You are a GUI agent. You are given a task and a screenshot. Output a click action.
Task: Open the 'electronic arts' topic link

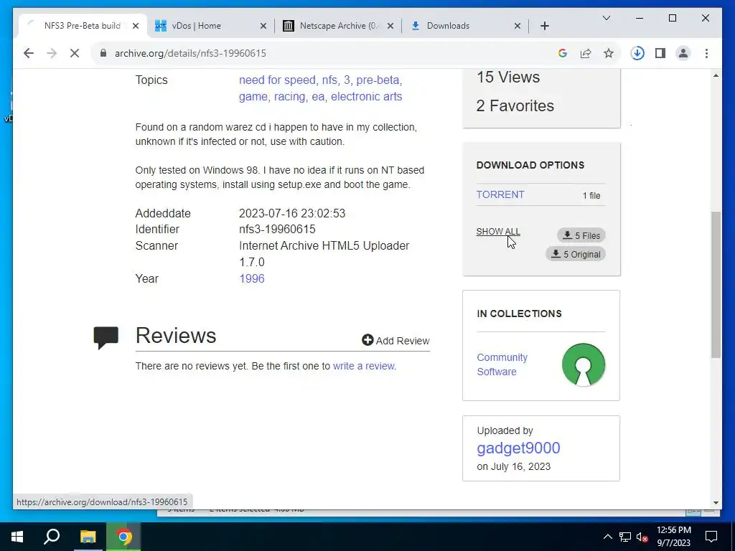[x=367, y=97]
